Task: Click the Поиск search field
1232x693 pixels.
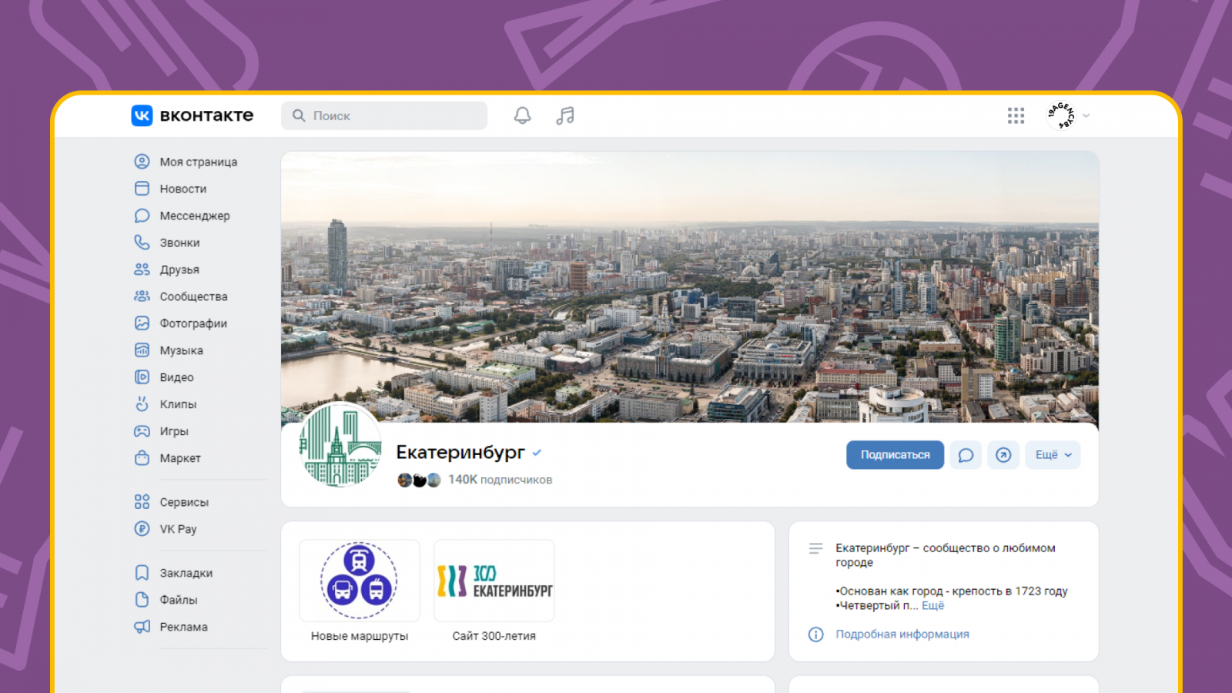Action: click(384, 115)
